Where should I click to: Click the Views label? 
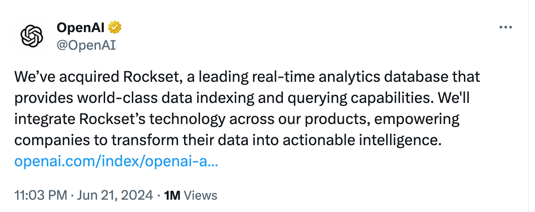coord(200,195)
